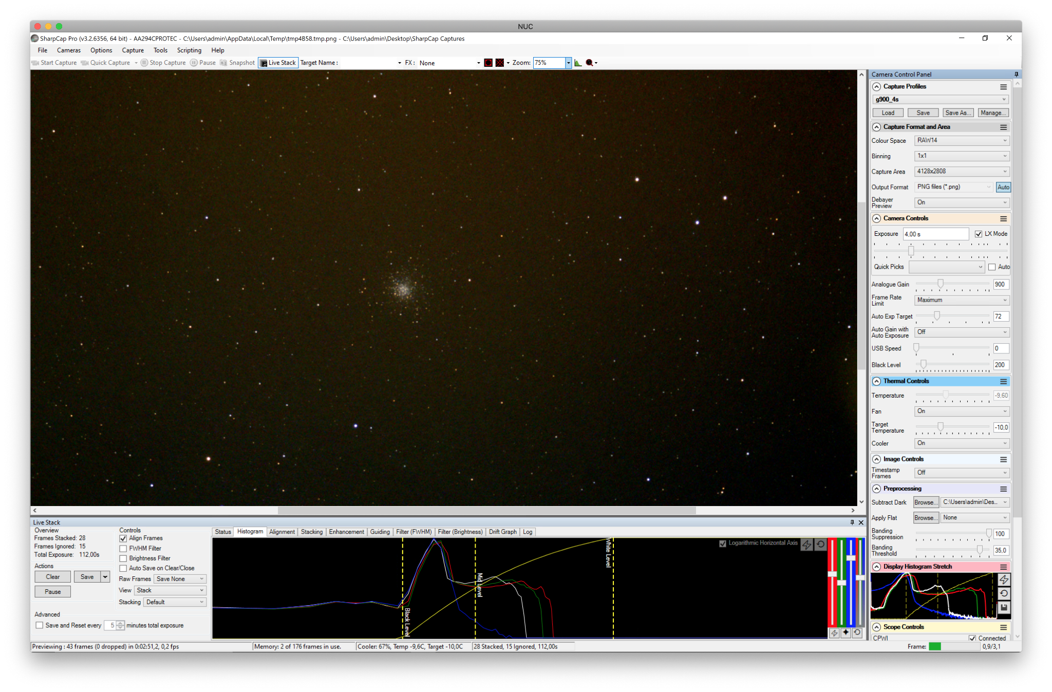This screenshot has width=1052, height=692.
Task: Toggle the Logarithmic Horizontal Axis checkbox
Action: tap(723, 544)
